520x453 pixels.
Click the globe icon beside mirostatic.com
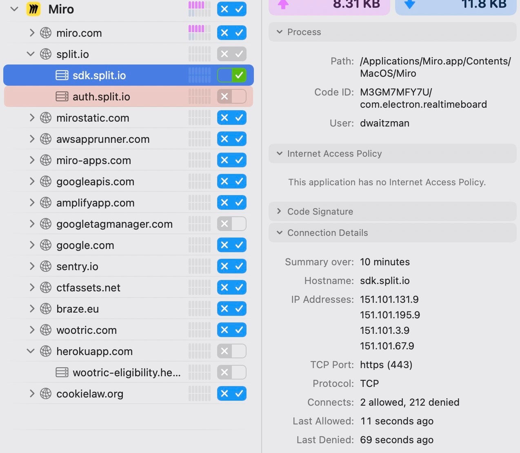point(46,118)
